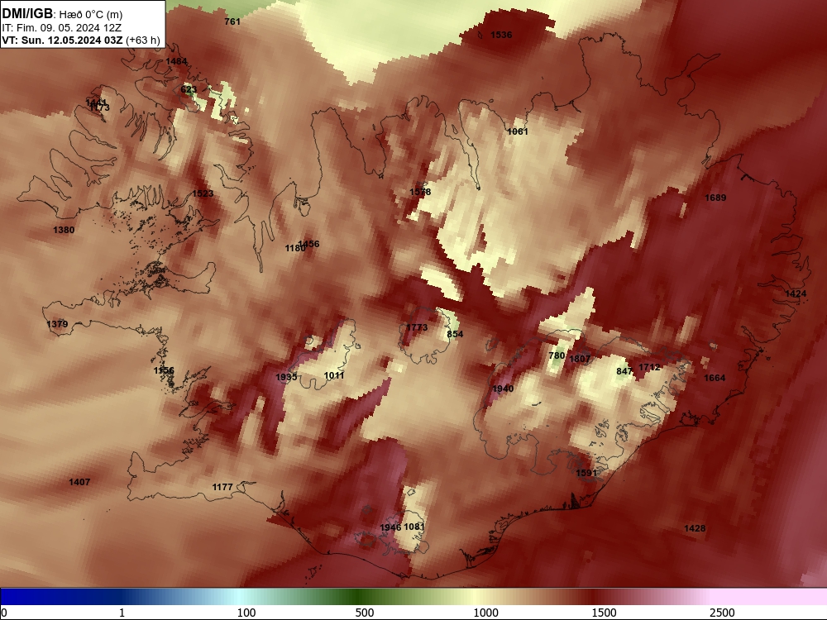The image size is (827, 620).
Task: Click the 1380 value label
Action: pos(64,230)
